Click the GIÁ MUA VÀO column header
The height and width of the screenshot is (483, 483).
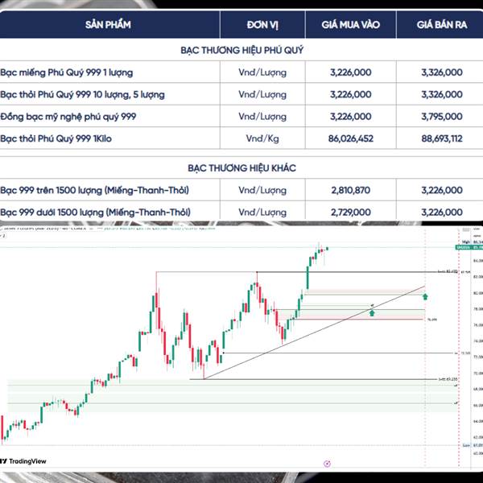pyautogui.click(x=350, y=25)
